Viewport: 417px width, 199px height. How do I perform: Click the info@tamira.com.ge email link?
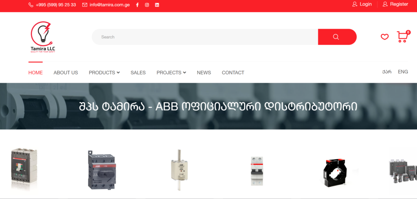(x=106, y=5)
